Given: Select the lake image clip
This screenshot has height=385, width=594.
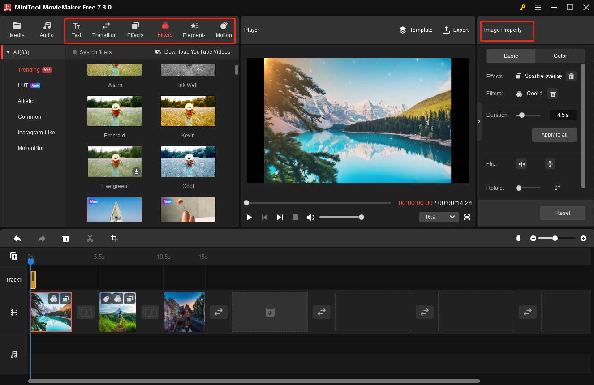Looking at the screenshot, I should point(51,312).
